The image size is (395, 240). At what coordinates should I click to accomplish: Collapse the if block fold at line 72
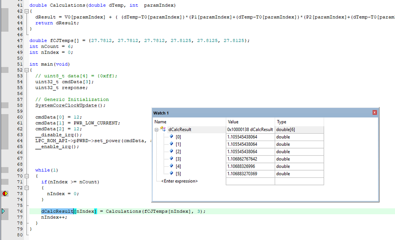(27, 188)
